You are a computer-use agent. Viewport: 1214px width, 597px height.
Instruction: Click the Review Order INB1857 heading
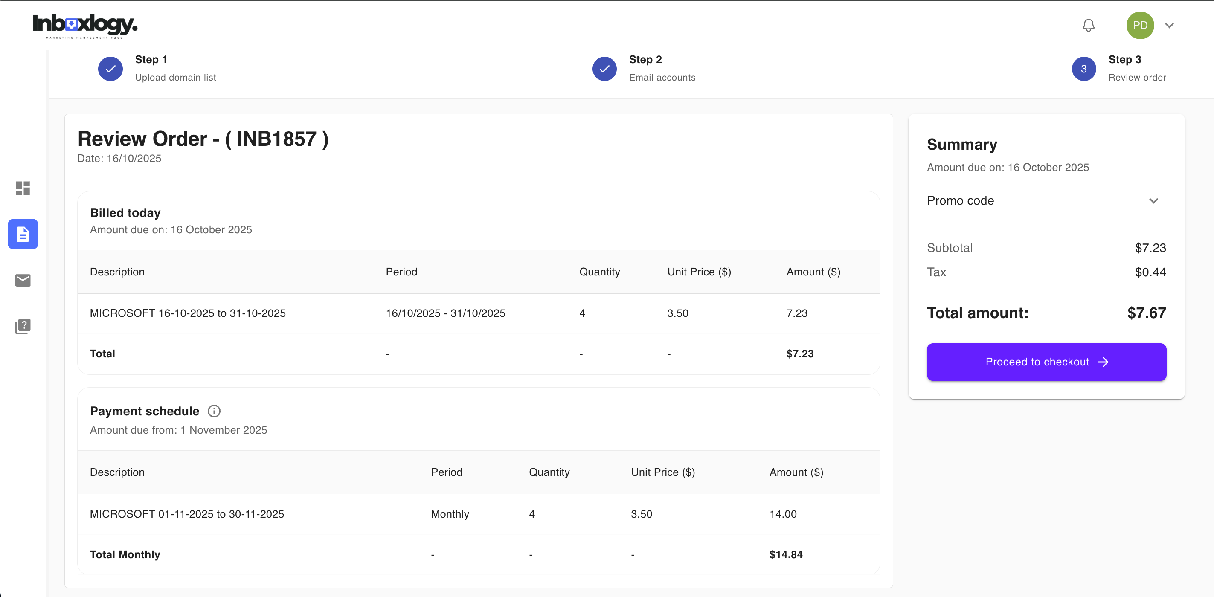tap(203, 139)
